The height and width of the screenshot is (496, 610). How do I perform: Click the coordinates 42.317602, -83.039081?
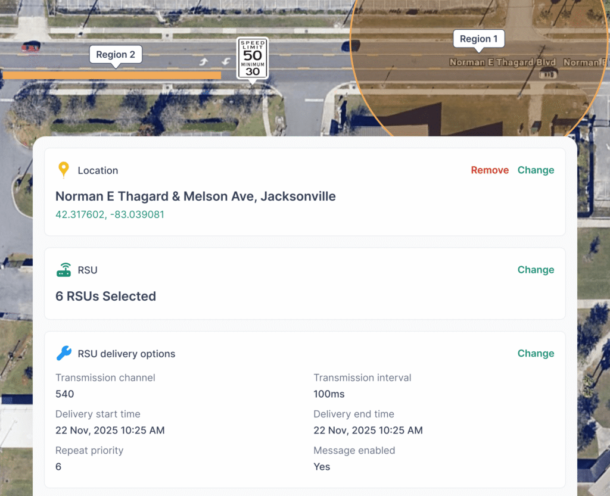tap(110, 214)
